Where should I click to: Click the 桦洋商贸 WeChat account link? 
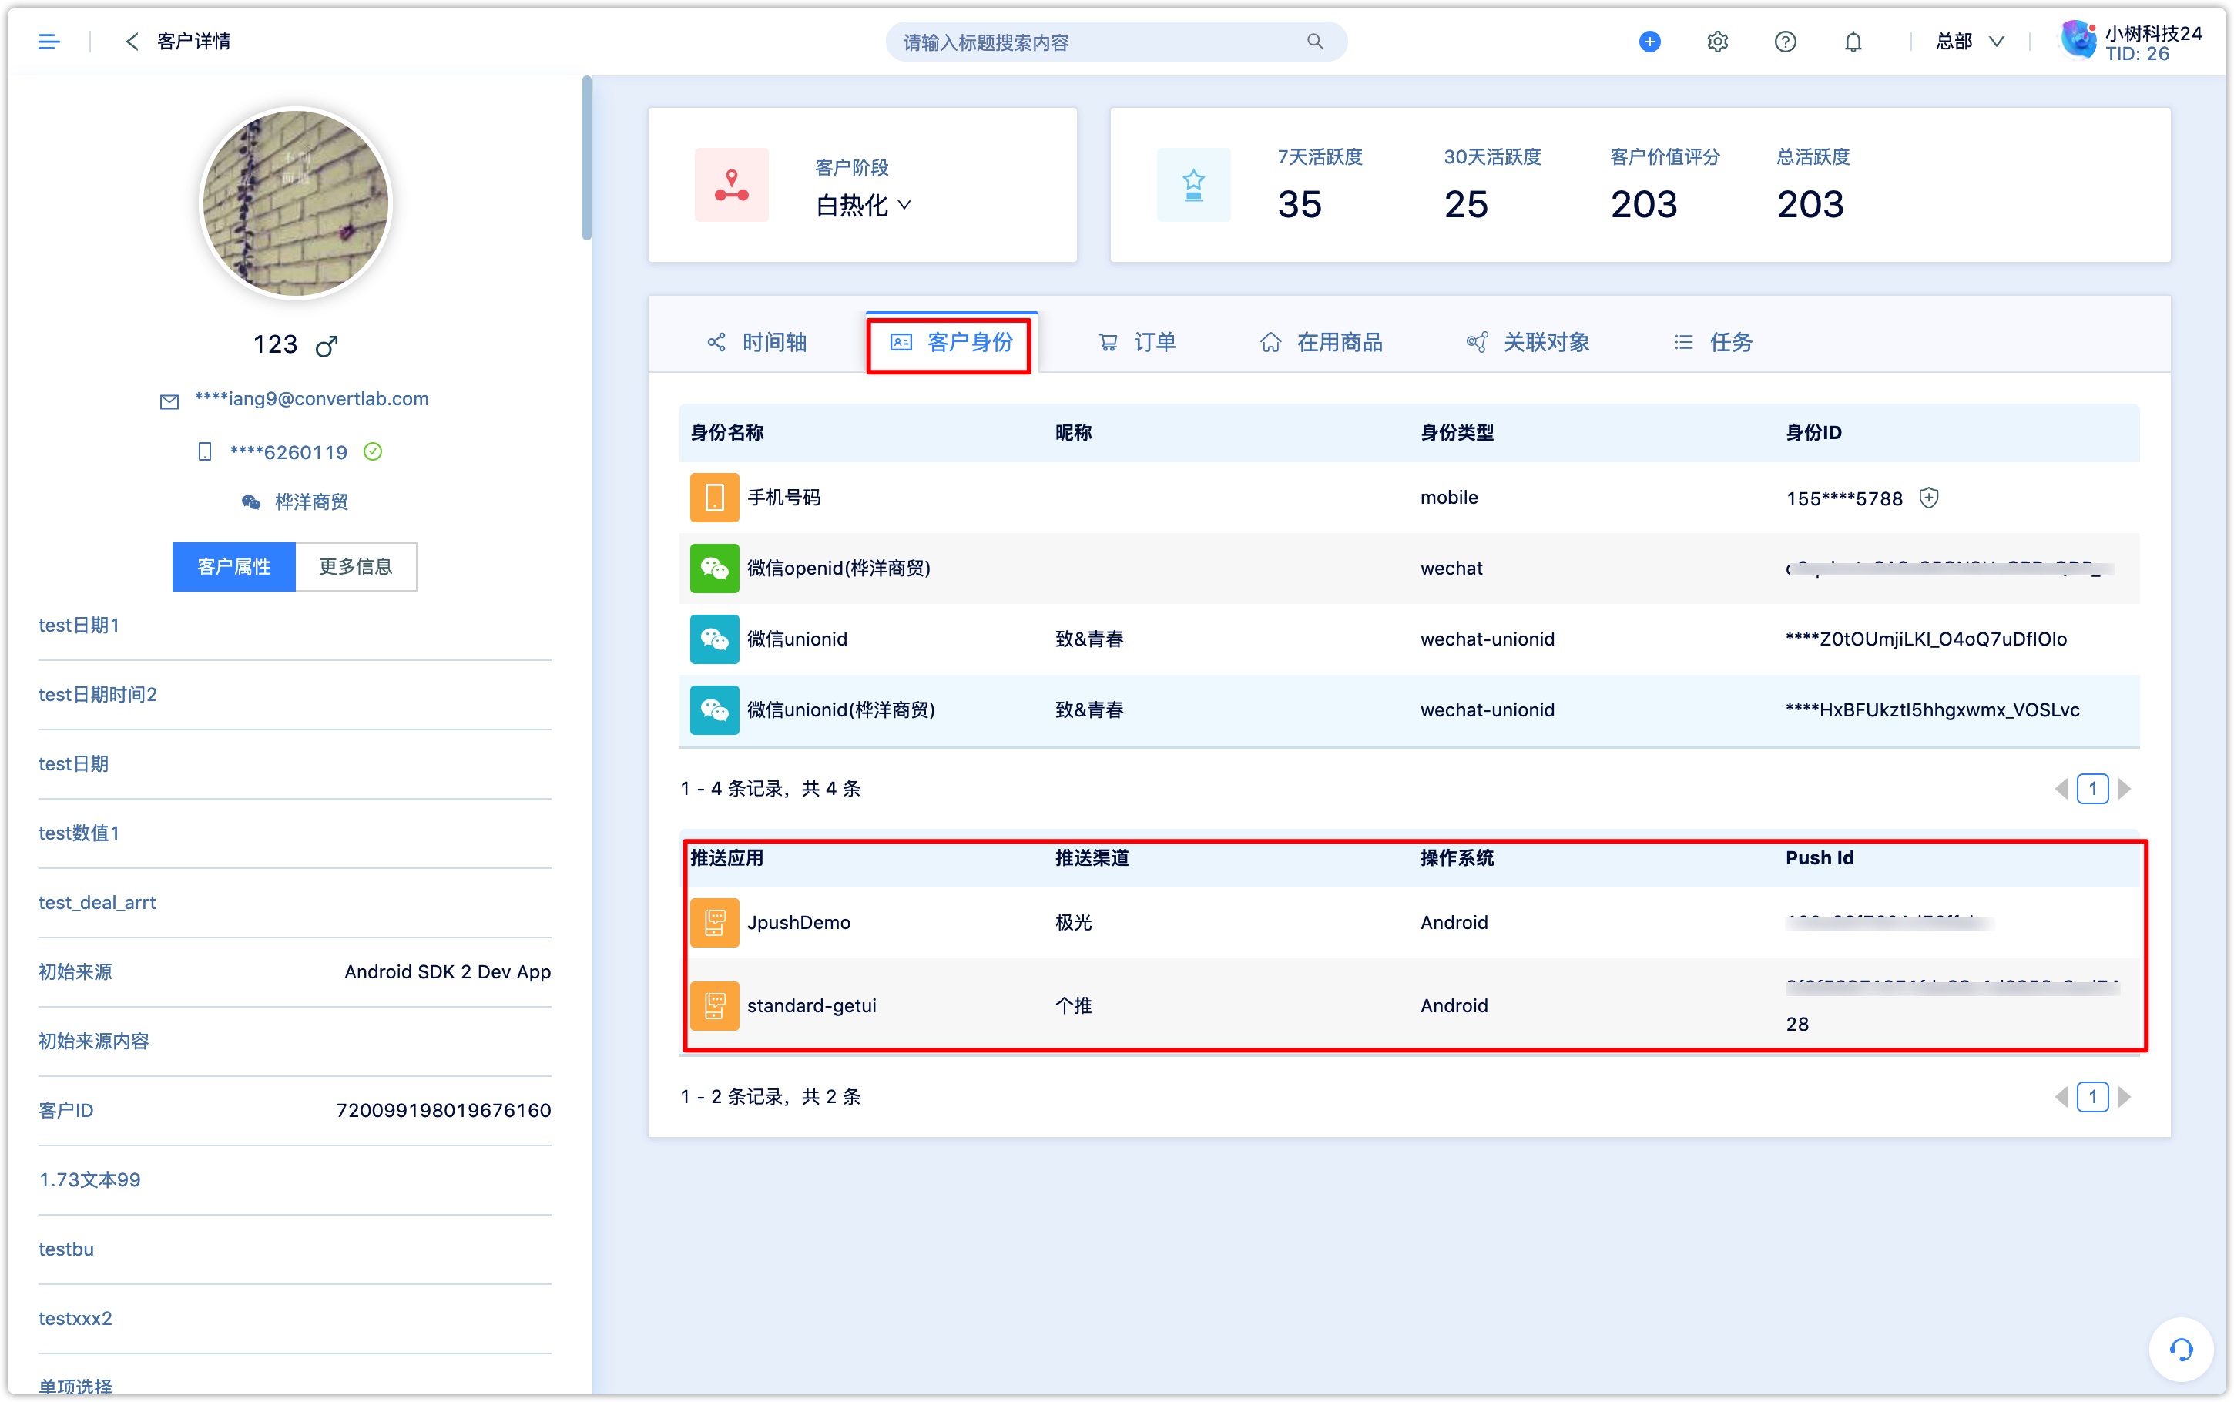(311, 501)
